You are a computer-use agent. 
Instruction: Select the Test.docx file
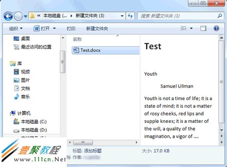[x=106, y=50]
